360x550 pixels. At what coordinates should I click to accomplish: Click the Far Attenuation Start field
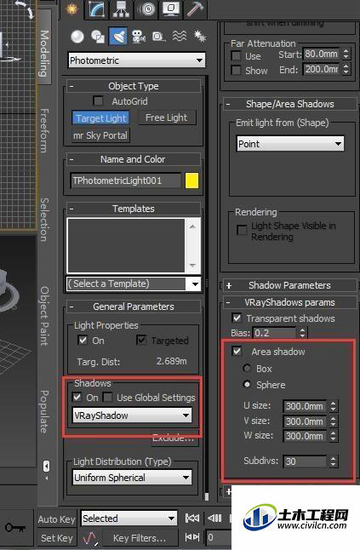click(x=321, y=54)
